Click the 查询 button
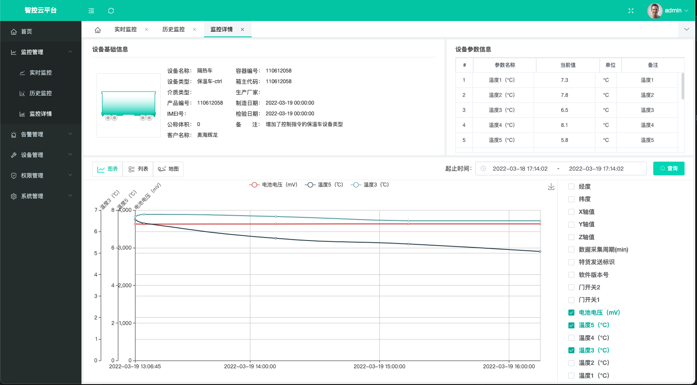This screenshot has width=697, height=385. [x=669, y=168]
